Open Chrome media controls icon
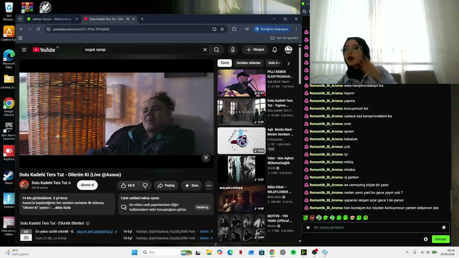459x258 pixels. 247,29
